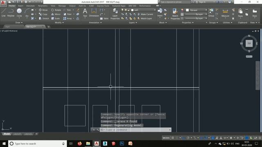The width and height of the screenshot is (262, 147).
Task: Click the Move tool in Modify panel
Action: coord(43,10)
